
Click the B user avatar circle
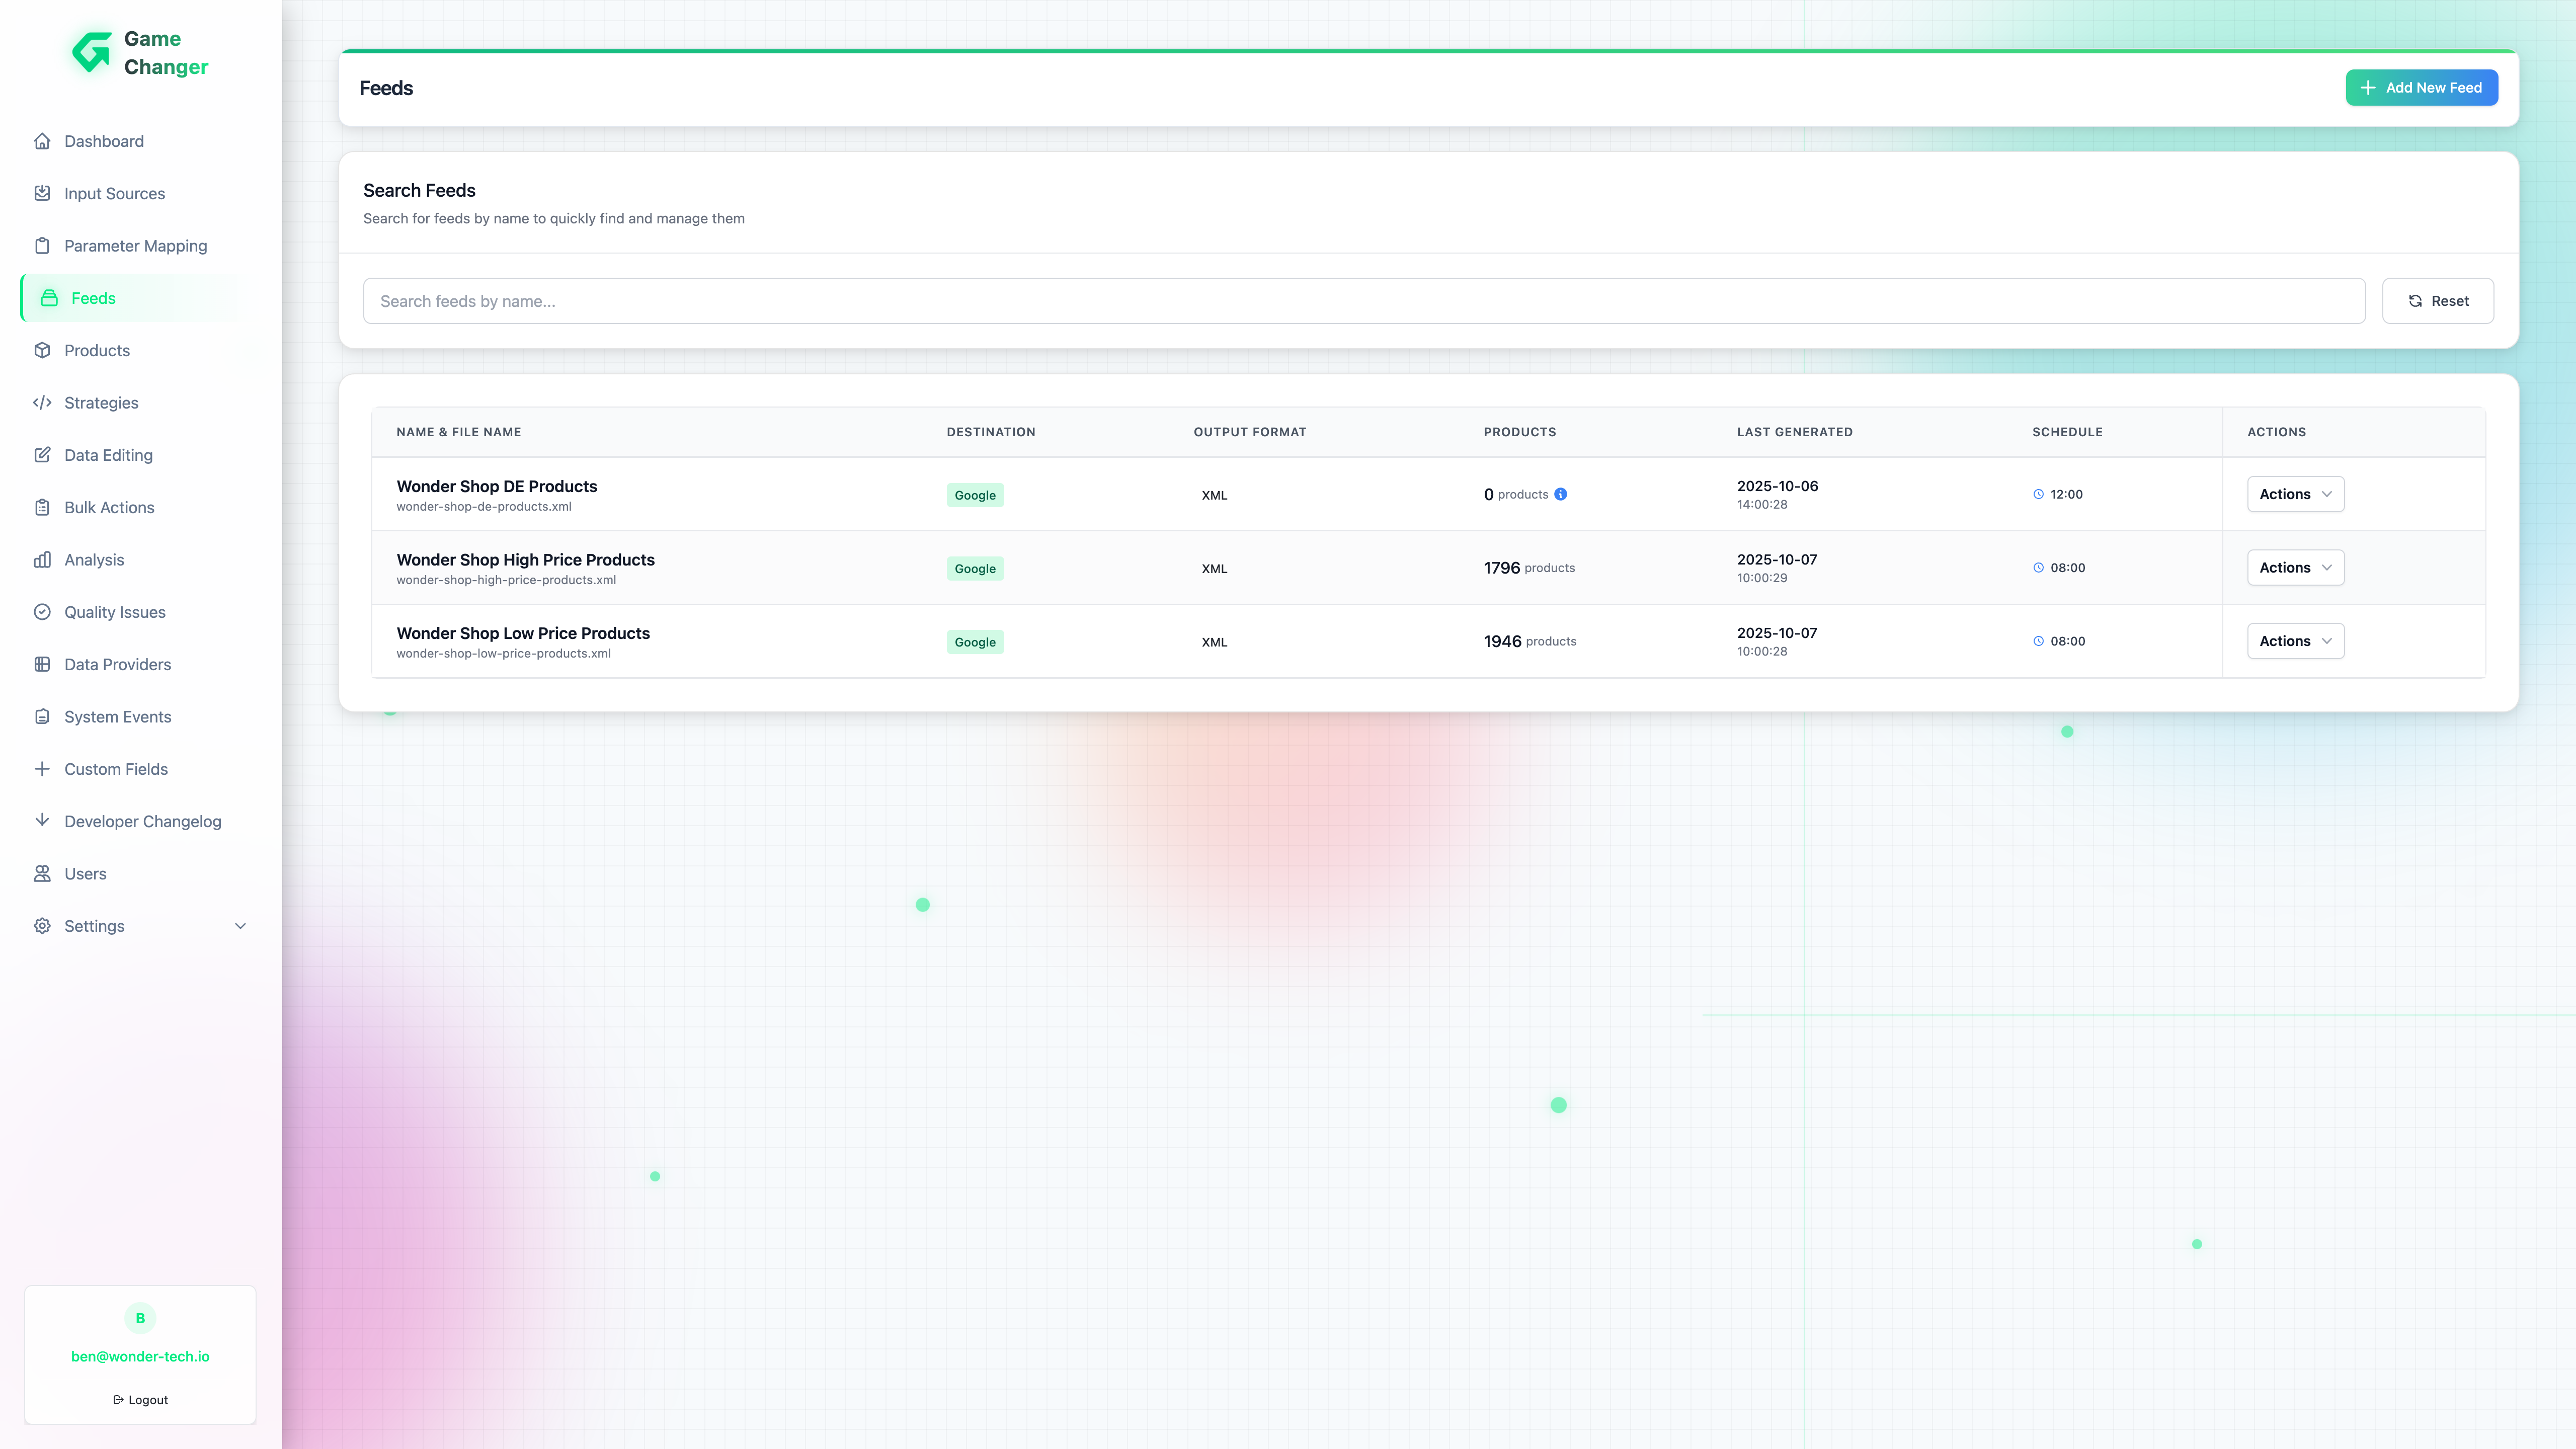click(140, 1318)
